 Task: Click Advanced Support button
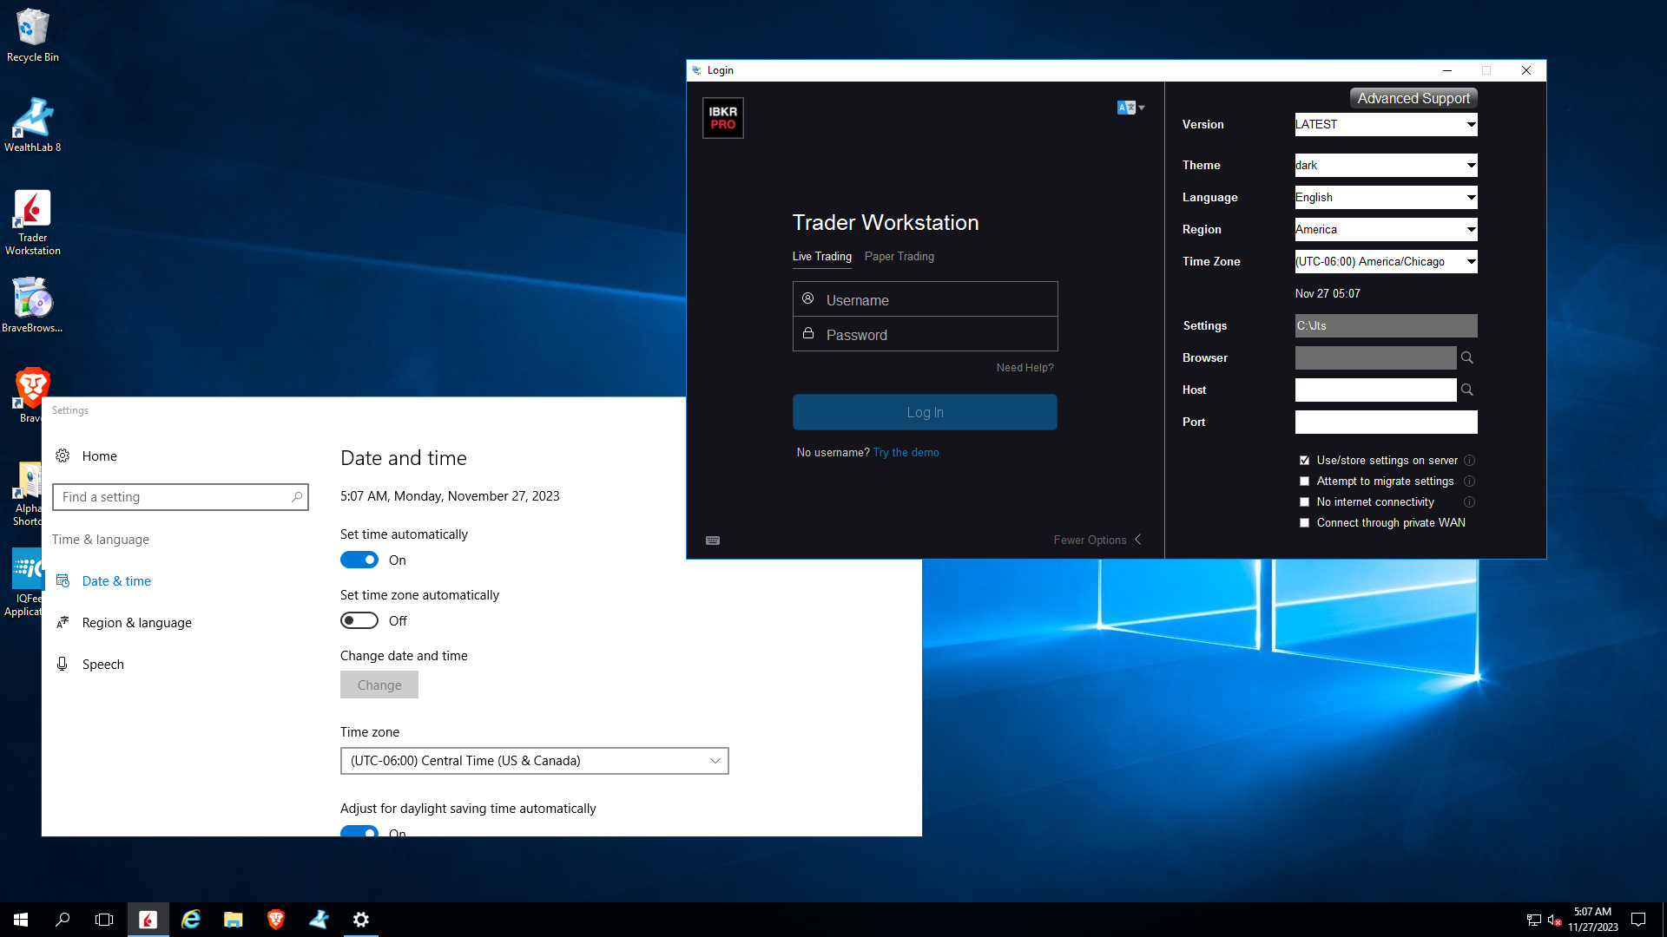pyautogui.click(x=1413, y=98)
